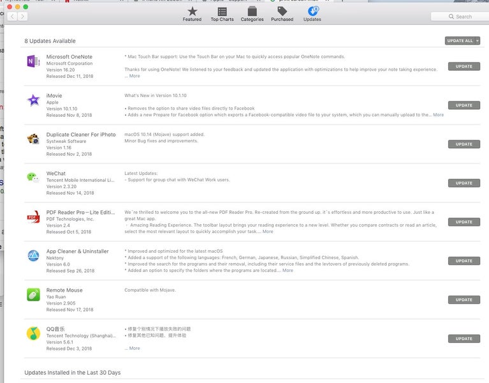
Task: Update Microsoft OneNote
Action: coord(463,66)
